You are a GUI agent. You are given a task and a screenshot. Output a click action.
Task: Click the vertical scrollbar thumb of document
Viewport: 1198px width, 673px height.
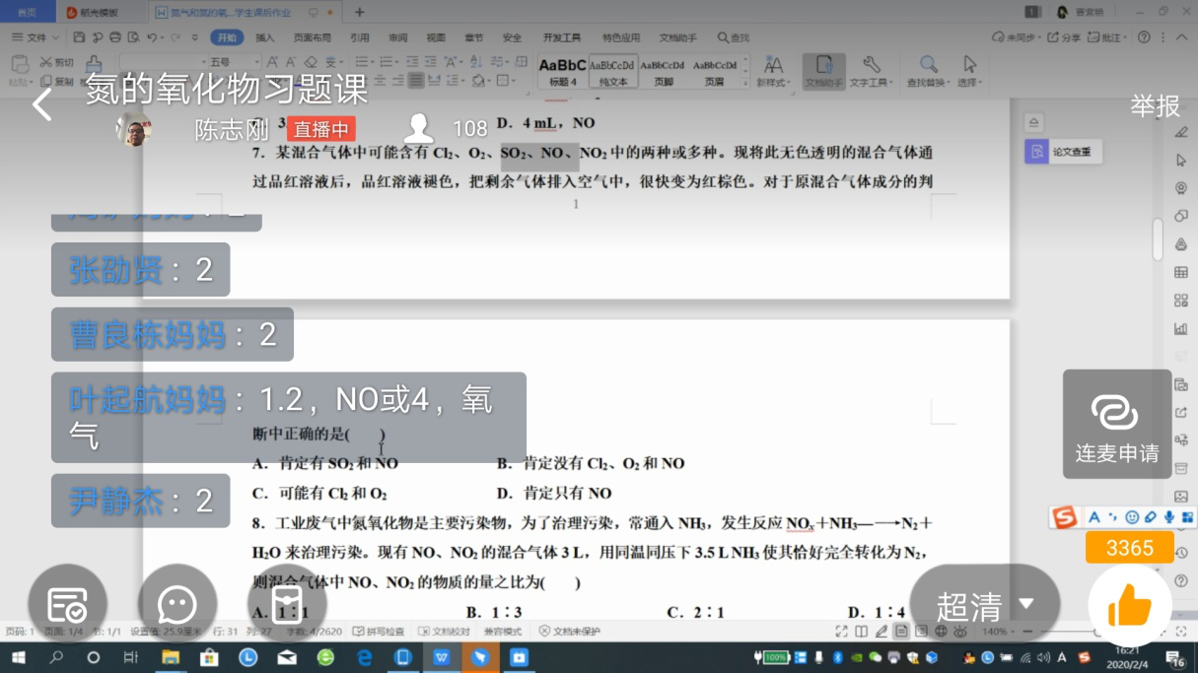click(x=1158, y=238)
